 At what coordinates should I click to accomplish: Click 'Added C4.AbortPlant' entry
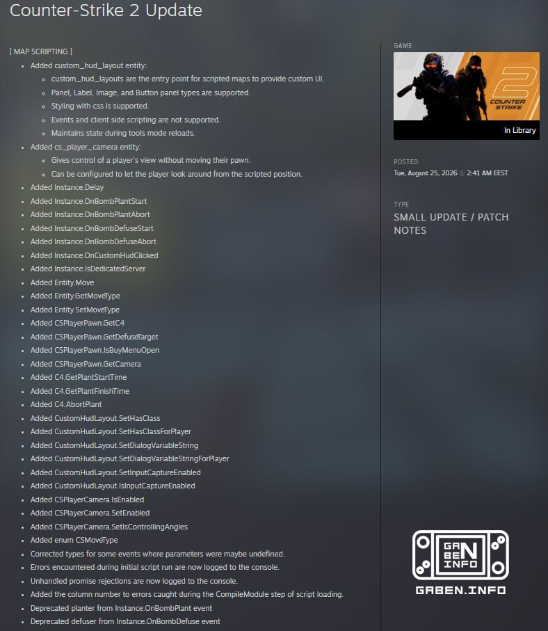coord(66,404)
